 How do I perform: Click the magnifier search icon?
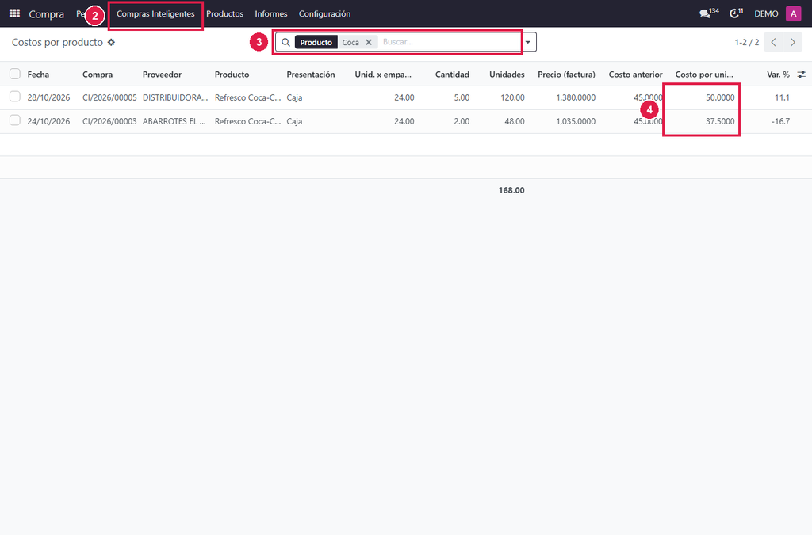(x=285, y=43)
